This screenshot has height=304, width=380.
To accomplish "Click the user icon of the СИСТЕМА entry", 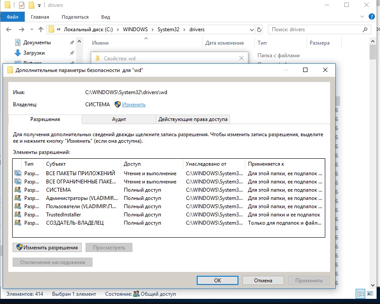I will pyautogui.click(x=18, y=190).
